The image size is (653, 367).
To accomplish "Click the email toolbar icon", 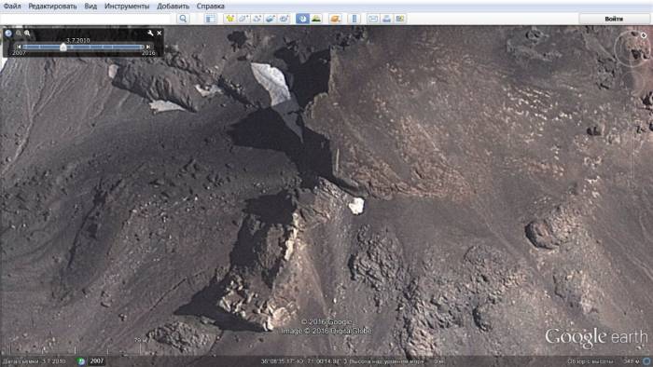I will (373, 19).
